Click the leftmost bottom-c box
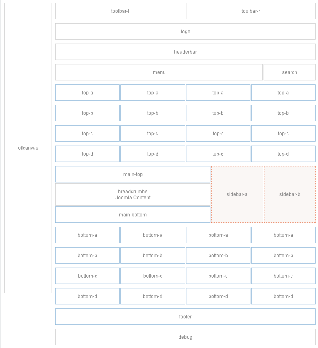The image size is (318, 348). tap(87, 276)
